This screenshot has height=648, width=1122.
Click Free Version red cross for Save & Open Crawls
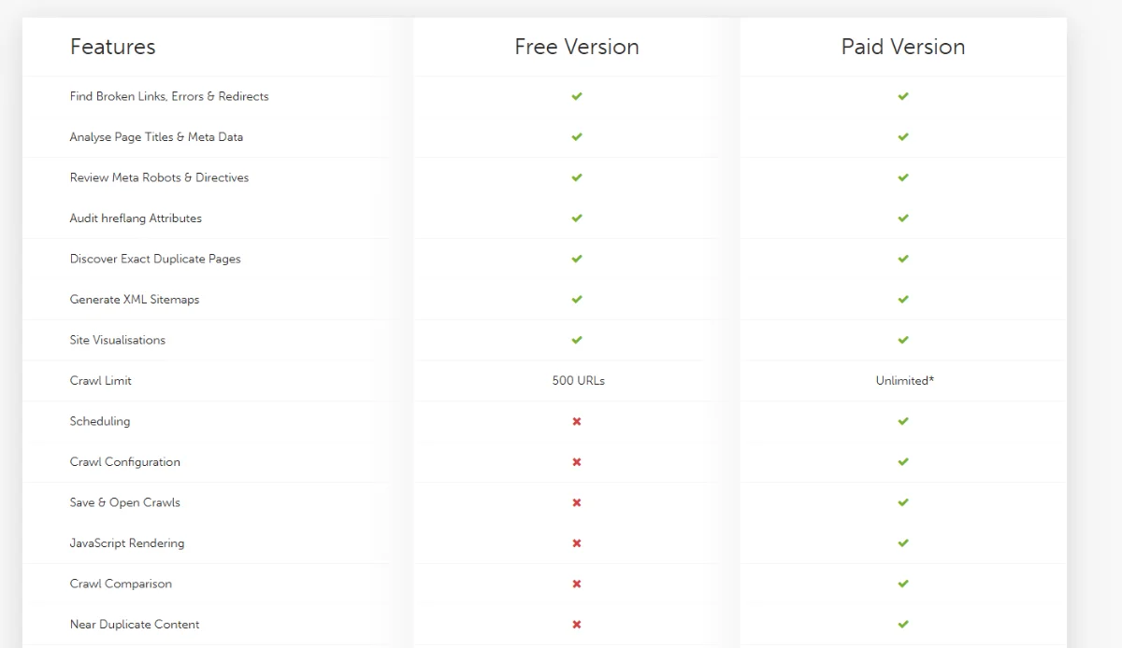coord(577,502)
